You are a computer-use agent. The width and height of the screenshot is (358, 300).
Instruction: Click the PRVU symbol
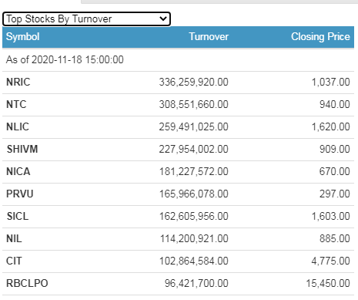coord(20,194)
